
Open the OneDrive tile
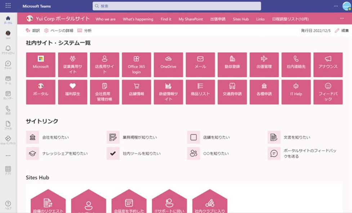click(x=168, y=65)
